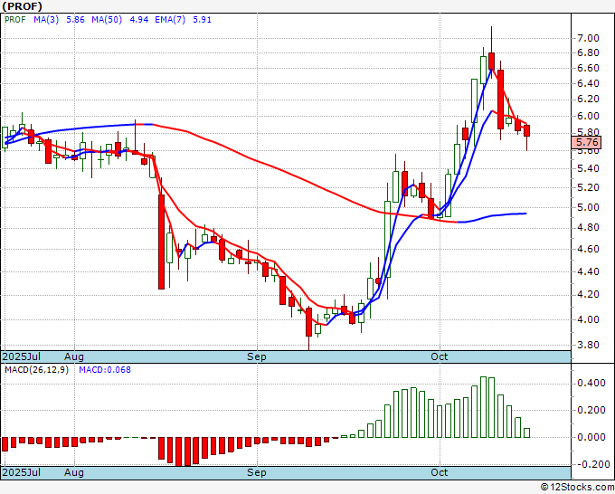615x494 pixels.
Task: Click Aug on MACD date axis
Action: click(x=74, y=472)
